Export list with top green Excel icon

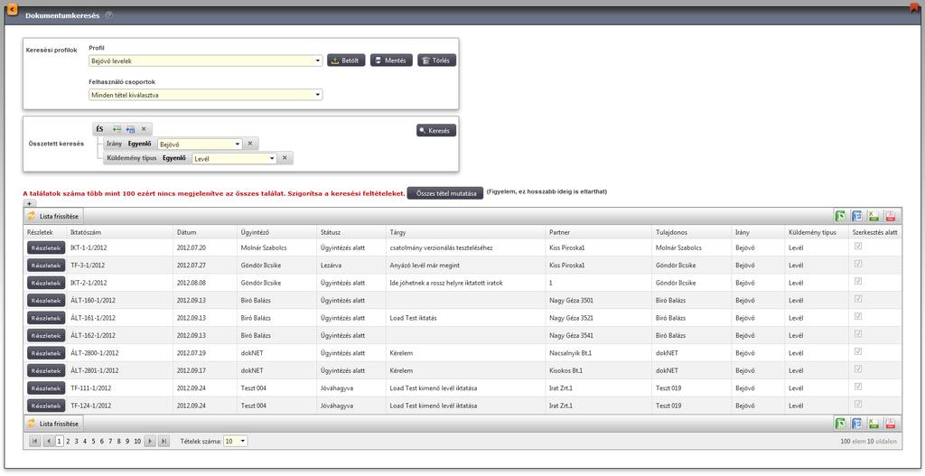click(x=839, y=217)
